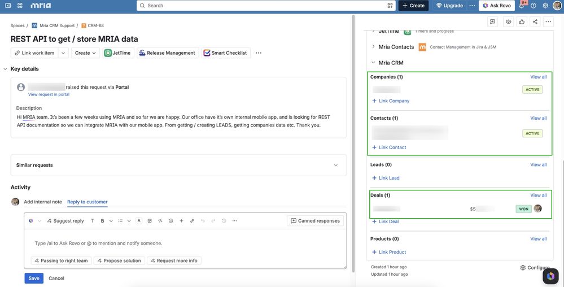Viewport: 564px width, 287px height.
Task: Click View request in portal link
Action: point(49,94)
